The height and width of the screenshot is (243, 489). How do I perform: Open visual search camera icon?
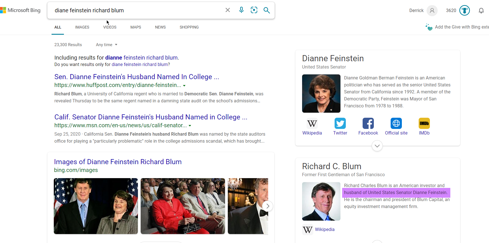pos(254,10)
